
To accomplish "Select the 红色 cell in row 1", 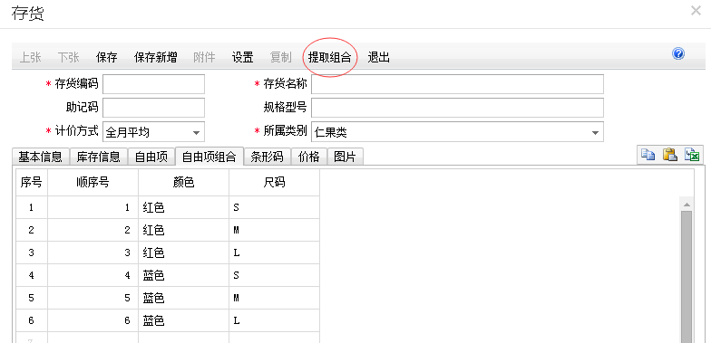I will (x=183, y=208).
